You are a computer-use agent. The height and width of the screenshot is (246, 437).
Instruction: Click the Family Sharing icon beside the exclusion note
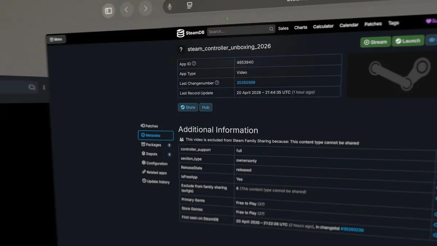point(181,139)
